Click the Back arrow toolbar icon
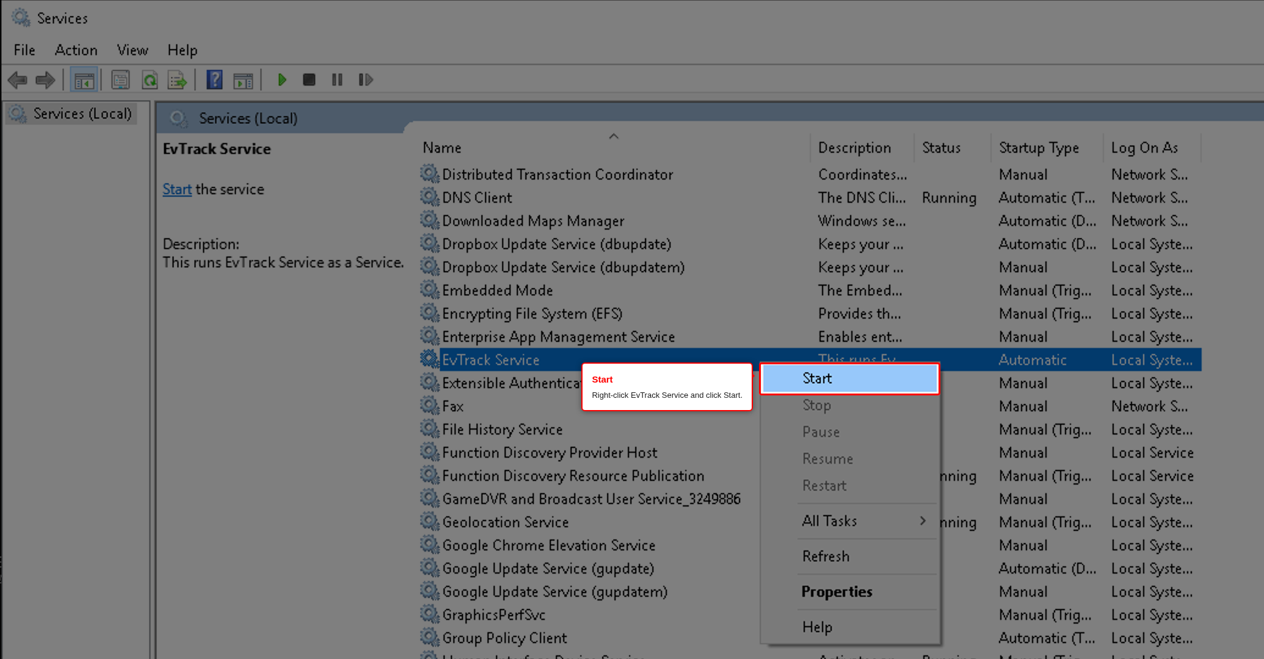 tap(18, 80)
